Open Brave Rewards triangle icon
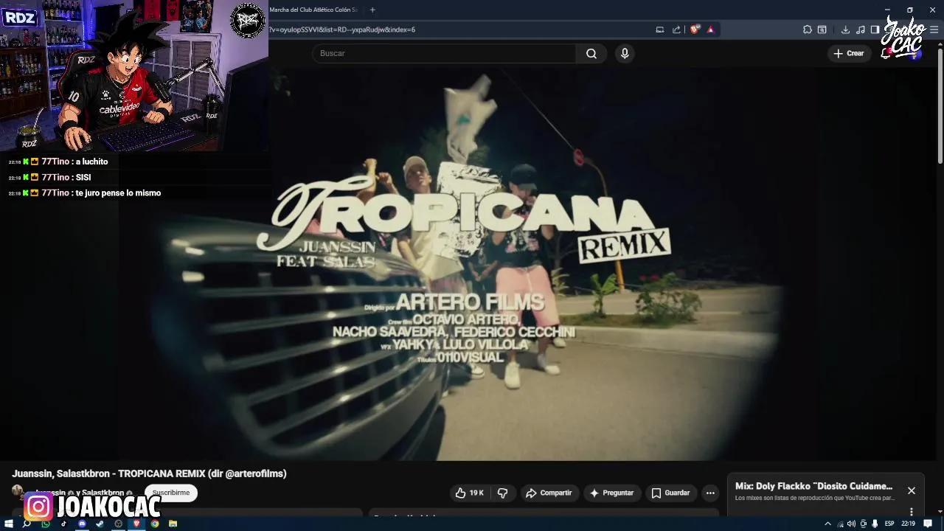 (711, 29)
